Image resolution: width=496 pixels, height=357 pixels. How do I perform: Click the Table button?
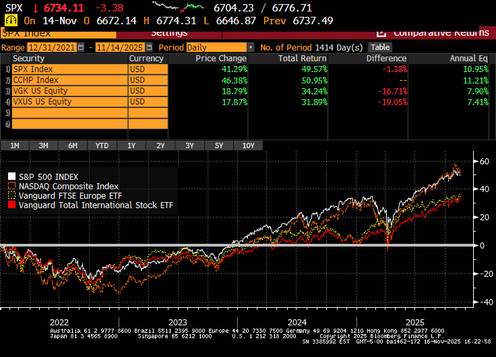380,47
